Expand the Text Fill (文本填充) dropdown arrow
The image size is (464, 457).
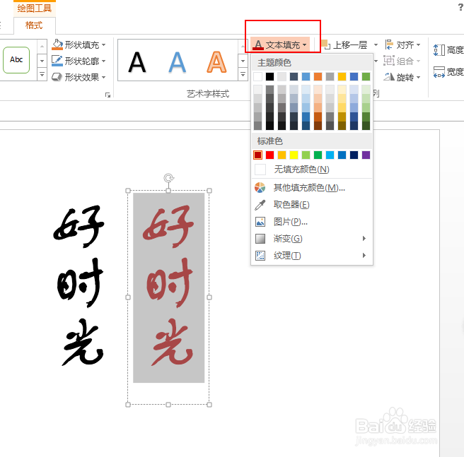(304, 45)
